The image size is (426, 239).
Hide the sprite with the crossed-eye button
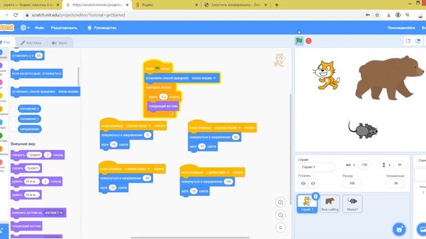click(313, 183)
